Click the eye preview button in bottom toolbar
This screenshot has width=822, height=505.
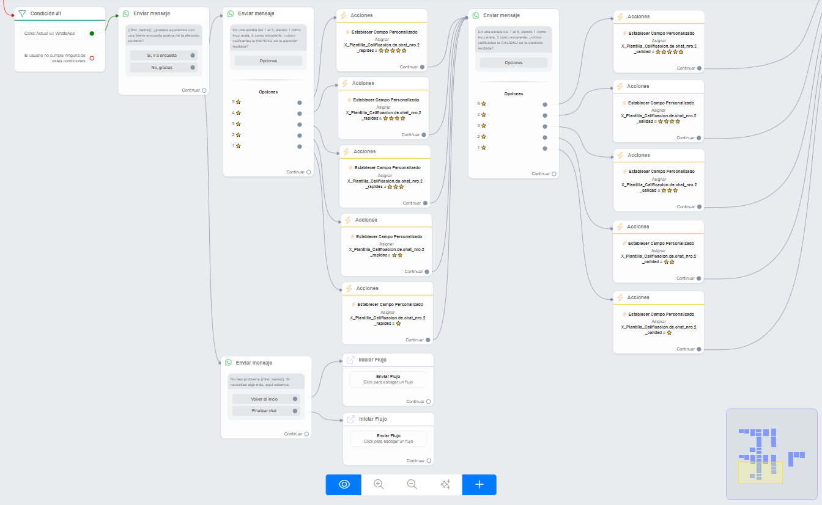(x=344, y=484)
